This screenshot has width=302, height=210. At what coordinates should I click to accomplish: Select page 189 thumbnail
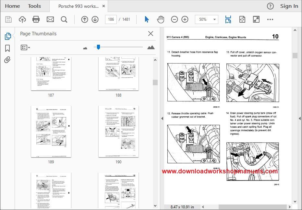click(51, 131)
